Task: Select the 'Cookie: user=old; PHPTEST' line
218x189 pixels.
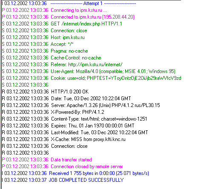Action: pyautogui.click(x=92, y=78)
